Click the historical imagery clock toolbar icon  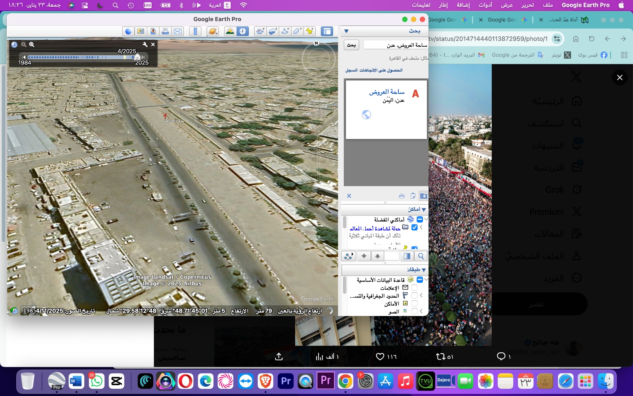(243, 31)
